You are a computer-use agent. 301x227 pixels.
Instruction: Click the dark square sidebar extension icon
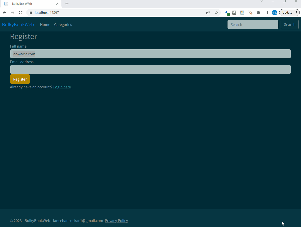click(267, 12)
